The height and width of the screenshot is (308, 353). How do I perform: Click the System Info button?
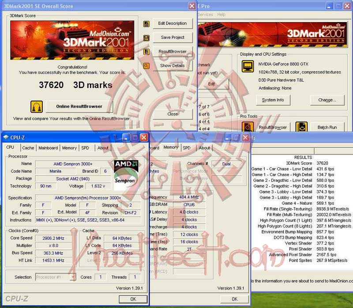(x=273, y=100)
